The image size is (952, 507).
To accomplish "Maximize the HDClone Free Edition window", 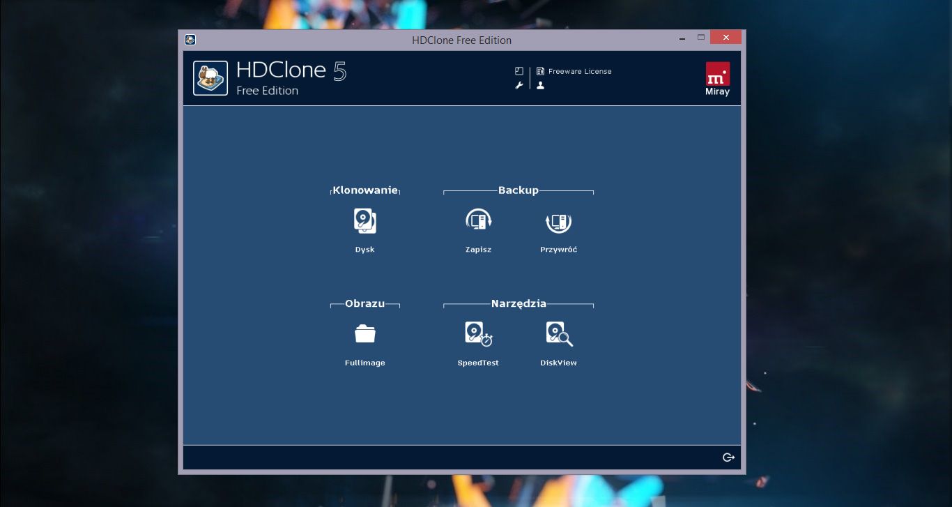I will 701,38.
